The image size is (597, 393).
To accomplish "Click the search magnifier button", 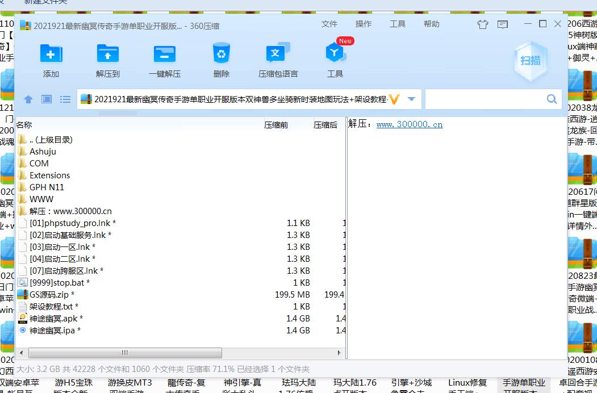I will (552, 99).
